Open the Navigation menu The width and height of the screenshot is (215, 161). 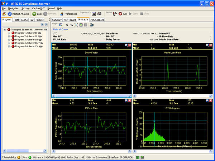(13, 8)
